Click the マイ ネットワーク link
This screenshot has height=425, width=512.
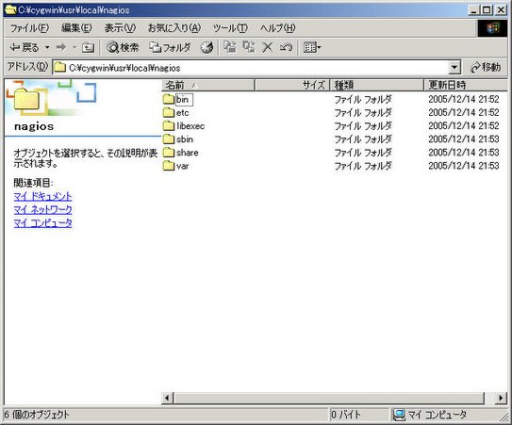click(42, 209)
